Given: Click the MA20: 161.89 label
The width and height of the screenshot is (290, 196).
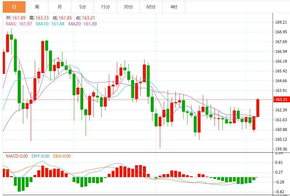Looking at the screenshot, I should pyautogui.click(x=83, y=24).
